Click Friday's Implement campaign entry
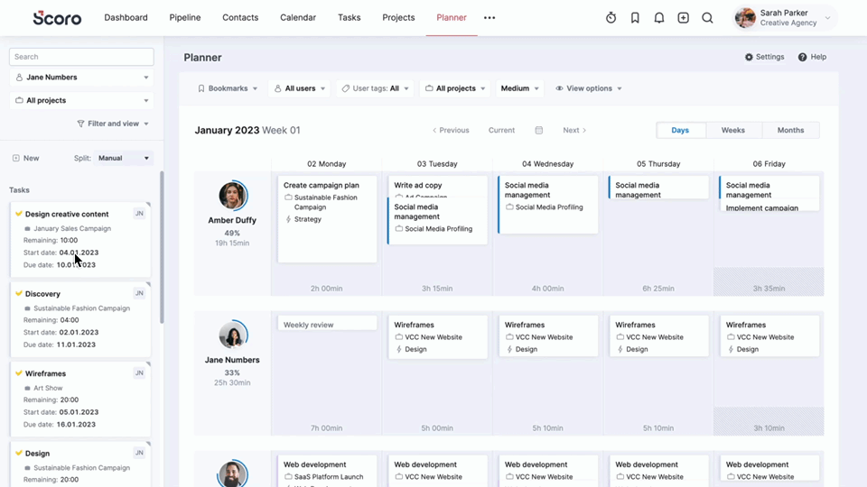Viewport: 867px width, 487px height. (769, 207)
